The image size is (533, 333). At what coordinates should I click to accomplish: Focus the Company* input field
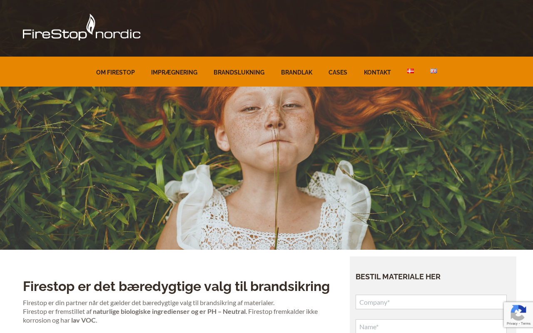pos(431,302)
